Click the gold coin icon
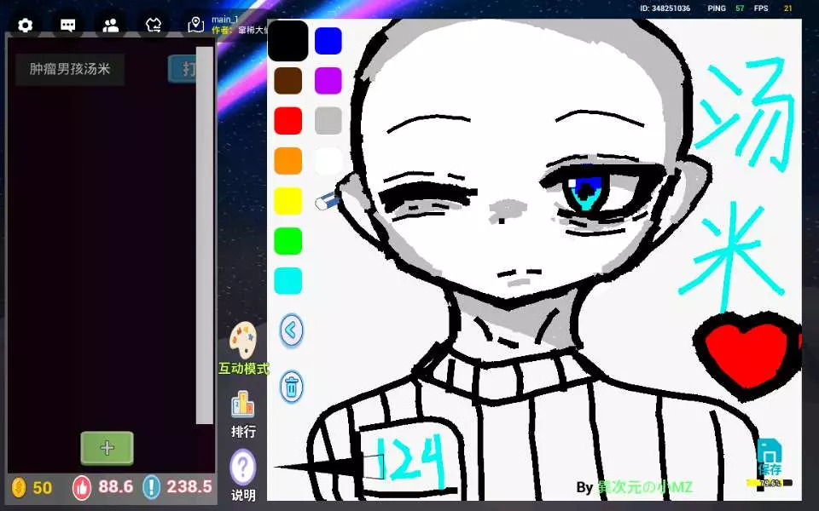The height and width of the screenshot is (511, 819). [x=19, y=487]
